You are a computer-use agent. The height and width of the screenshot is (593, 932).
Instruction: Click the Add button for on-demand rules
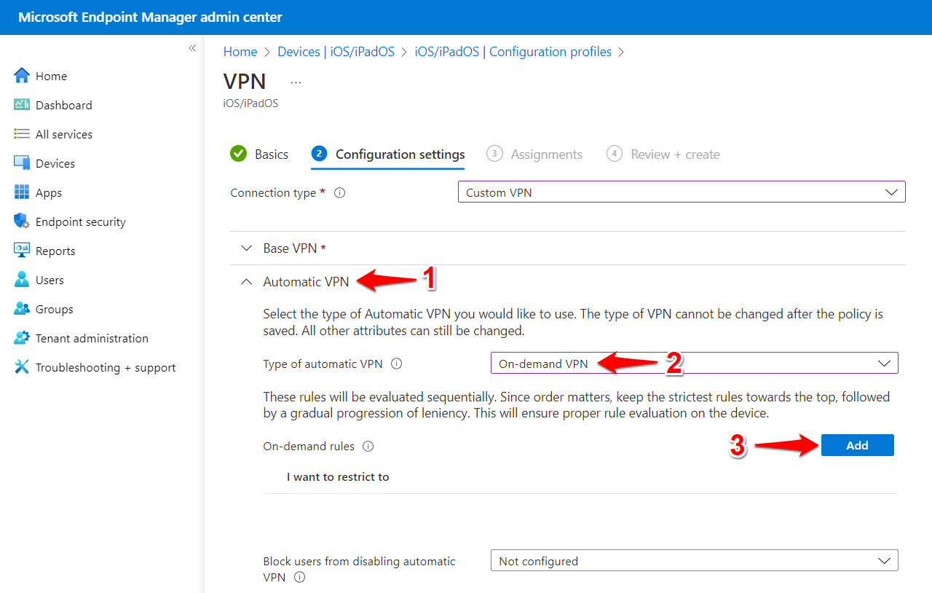tap(857, 445)
